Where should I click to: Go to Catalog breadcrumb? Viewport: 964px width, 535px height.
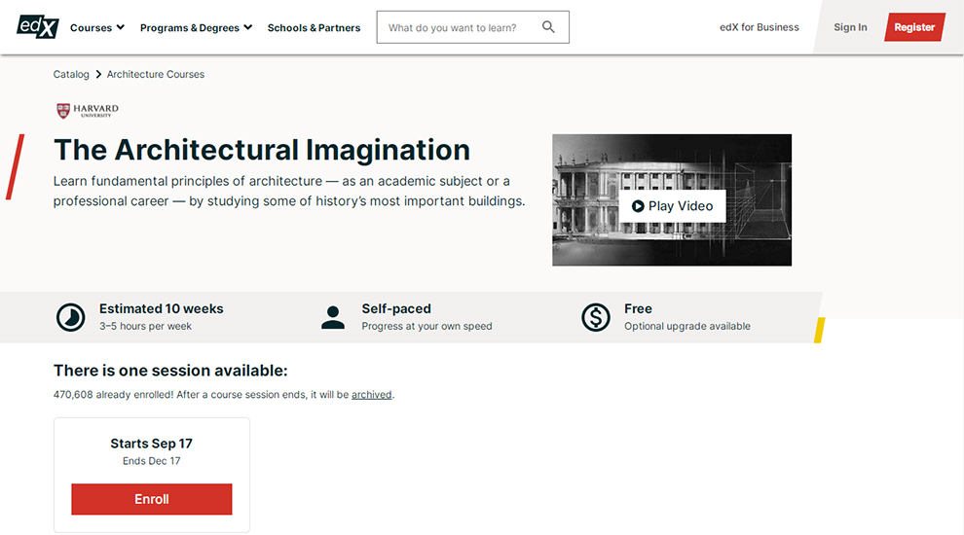[x=71, y=74]
